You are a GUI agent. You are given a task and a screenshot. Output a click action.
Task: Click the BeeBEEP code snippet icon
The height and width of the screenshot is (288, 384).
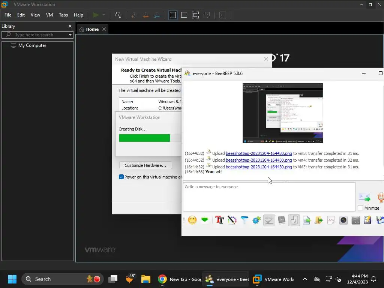331,220
